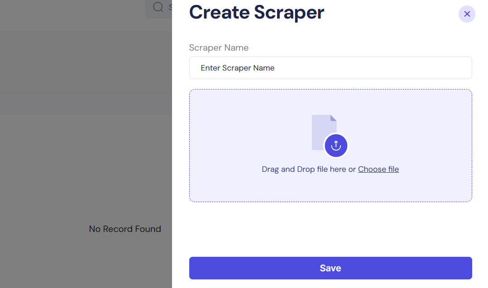488x288 pixels.
Task: Dismiss the modal with the X button
Action: pos(467,14)
